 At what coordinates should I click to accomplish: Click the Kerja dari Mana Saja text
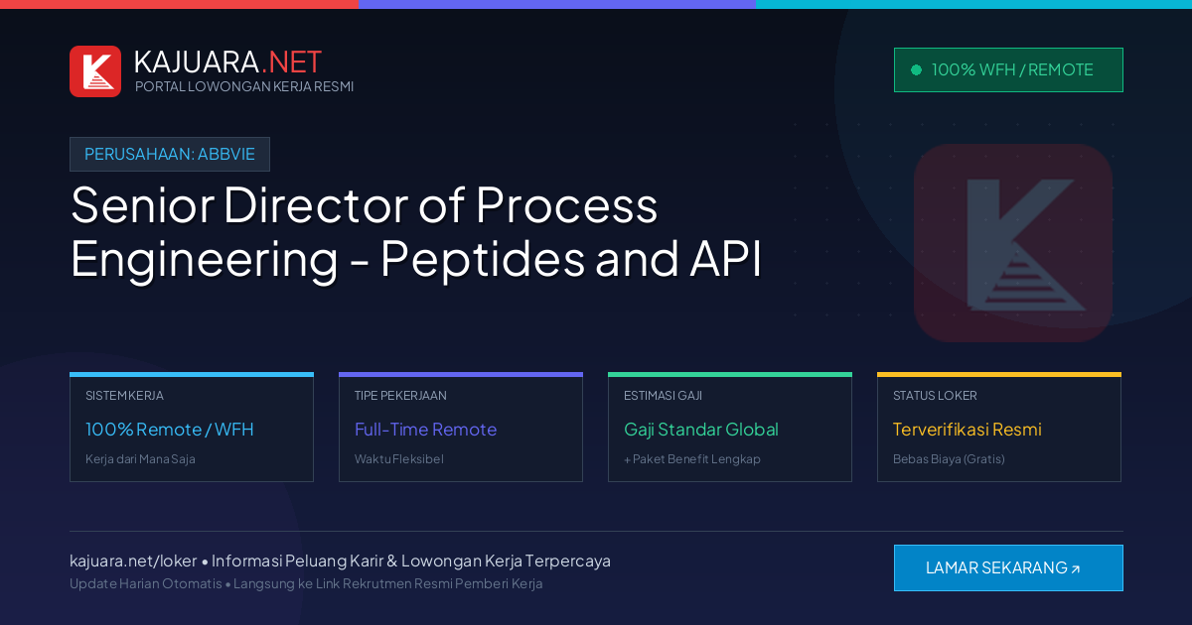(140, 459)
